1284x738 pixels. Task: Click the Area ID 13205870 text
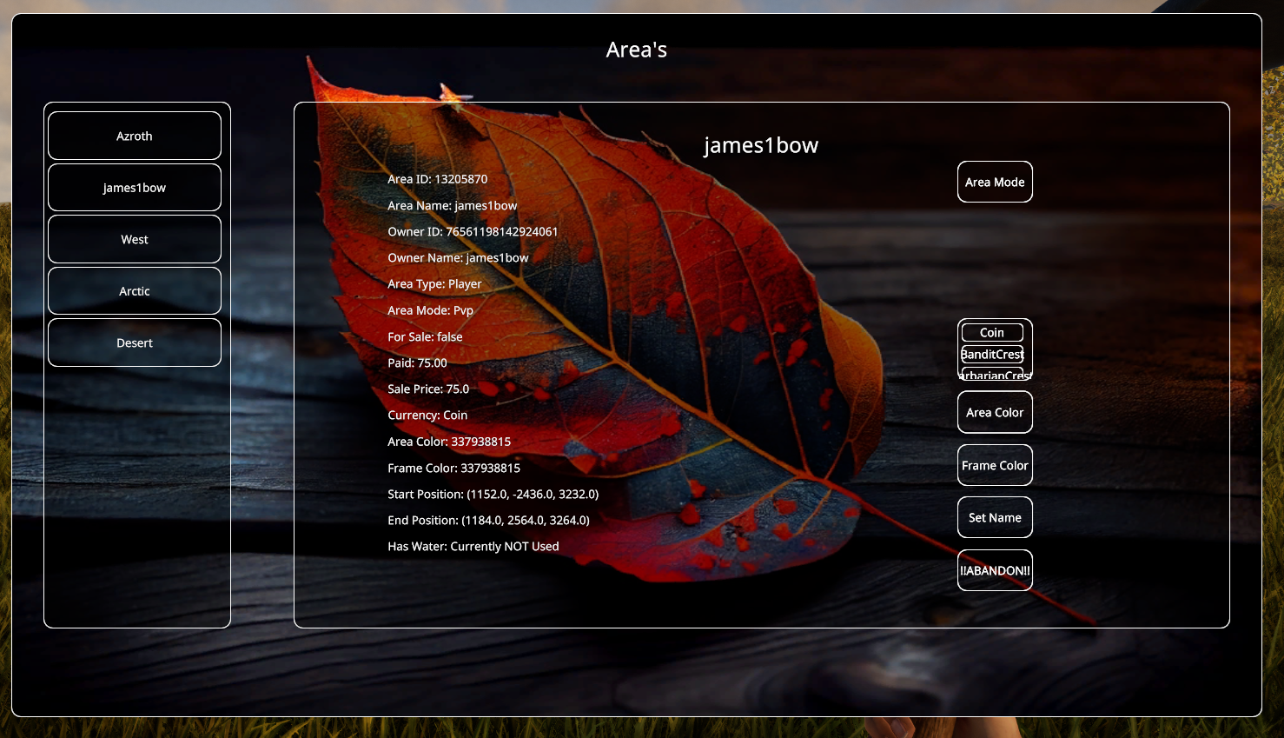(437, 179)
